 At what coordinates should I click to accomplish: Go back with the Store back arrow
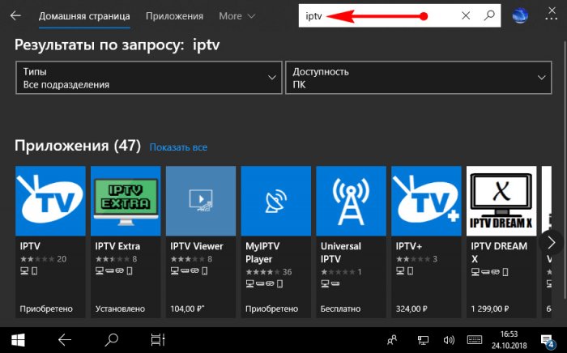click(x=15, y=16)
